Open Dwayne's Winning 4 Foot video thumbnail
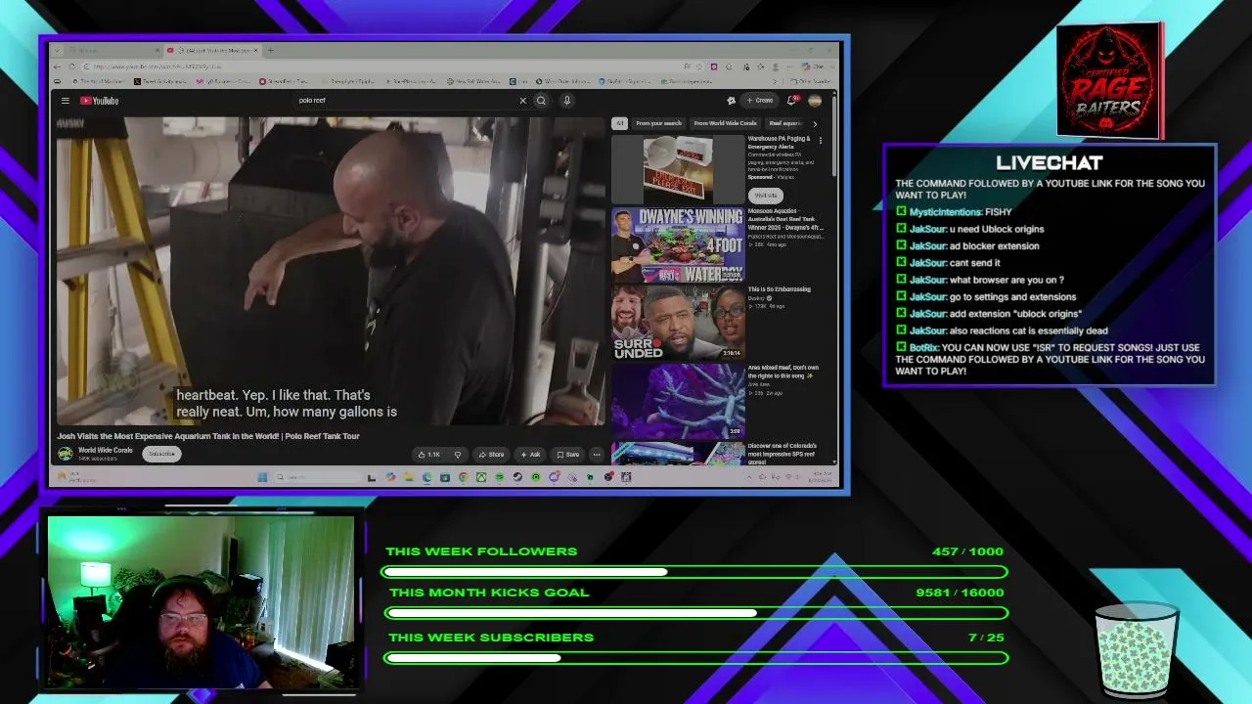 (678, 244)
